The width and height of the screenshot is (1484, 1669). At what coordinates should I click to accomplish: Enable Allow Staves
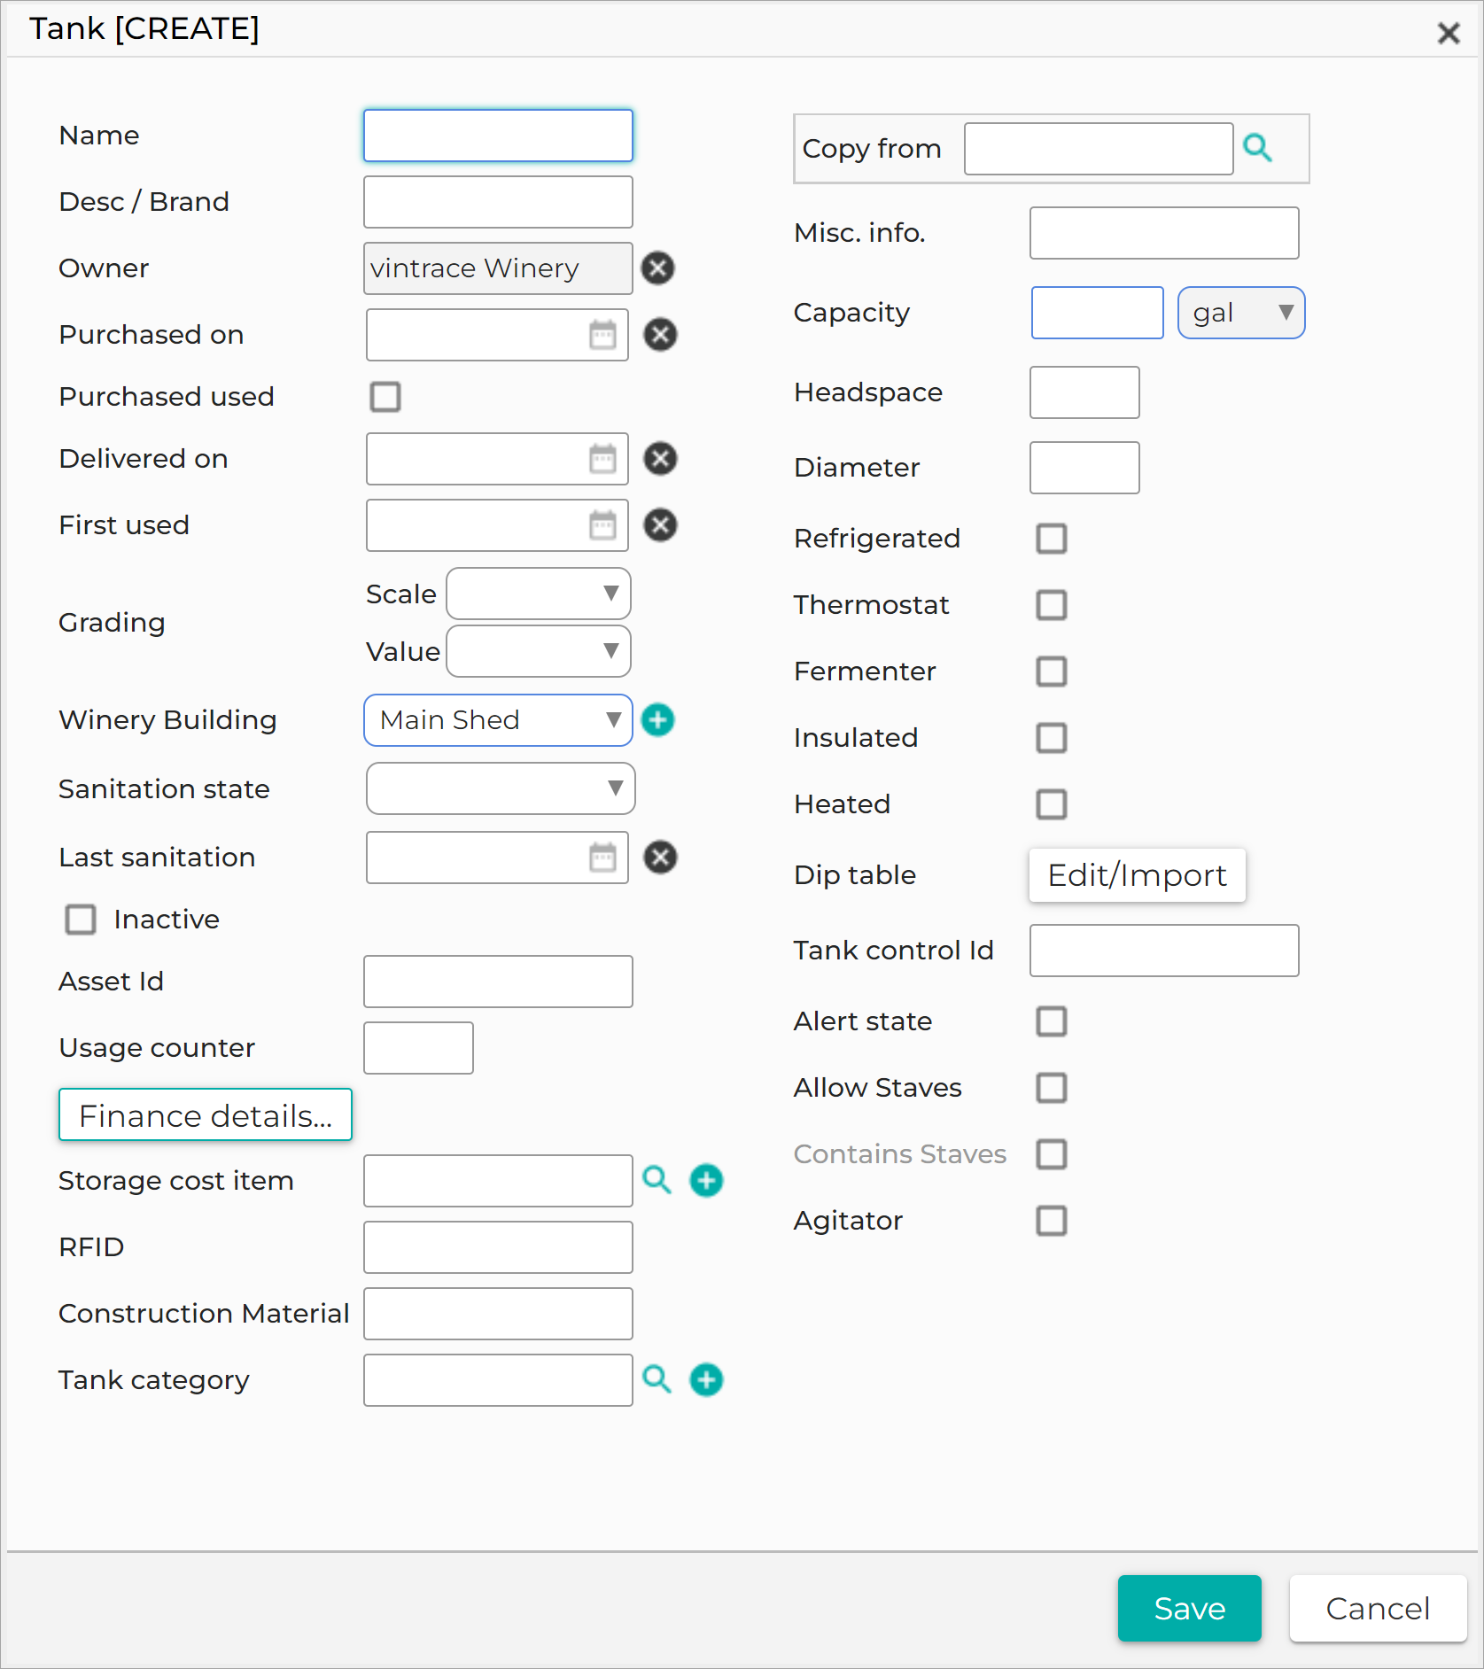coord(1052,1088)
